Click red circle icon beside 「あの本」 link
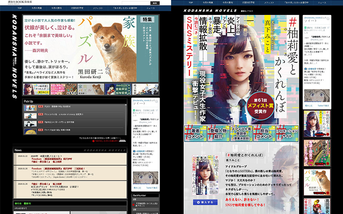Viewport: 343px width, 214px height. click(x=93, y=141)
